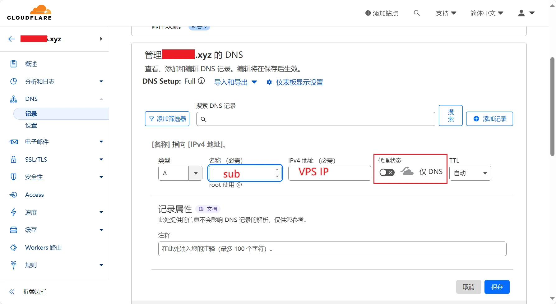
Task: Click the 电子邮件 envelope icon
Action: pyautogui.click(x=13, y=142)
